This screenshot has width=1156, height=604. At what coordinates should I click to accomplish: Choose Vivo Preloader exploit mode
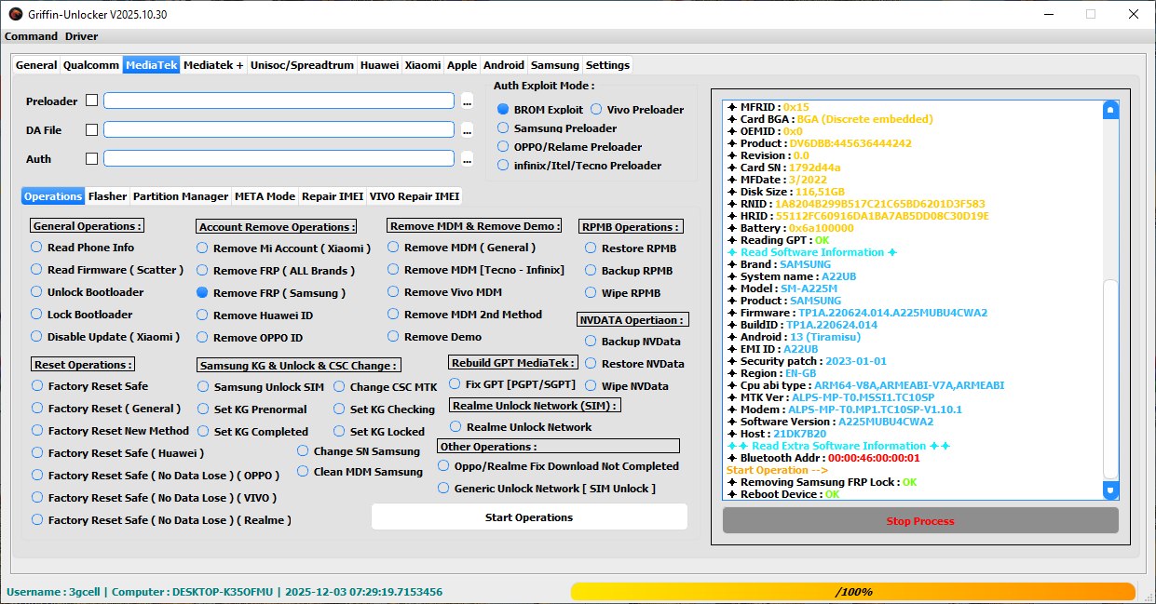[x=637, y=110]
